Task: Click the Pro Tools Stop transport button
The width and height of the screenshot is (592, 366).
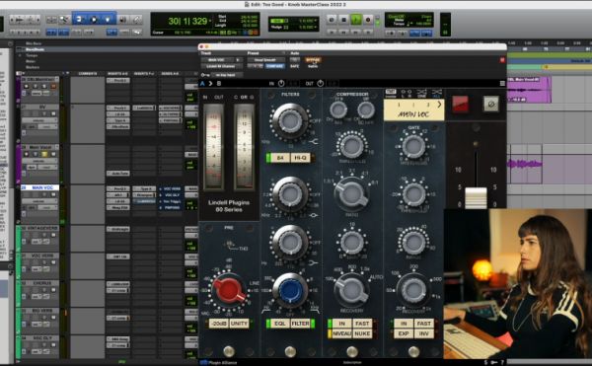Action: 343,20
